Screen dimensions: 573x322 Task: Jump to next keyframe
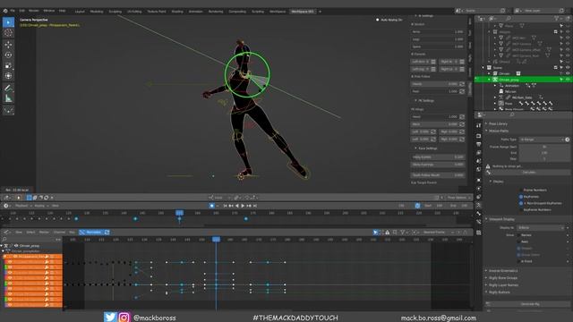249,206
